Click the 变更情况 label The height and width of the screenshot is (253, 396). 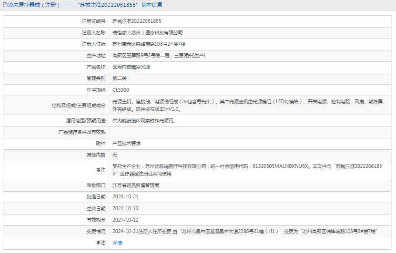[x=96, y=231]
